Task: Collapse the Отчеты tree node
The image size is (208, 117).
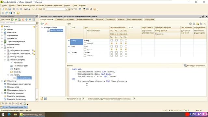Action: [2, 47]
